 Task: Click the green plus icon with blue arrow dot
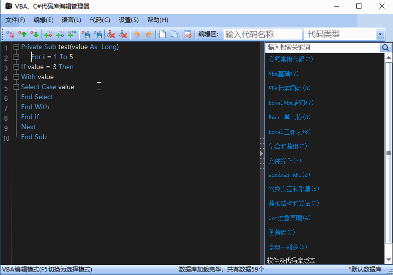(x=72, y=34)
